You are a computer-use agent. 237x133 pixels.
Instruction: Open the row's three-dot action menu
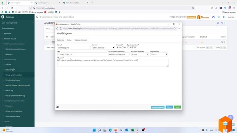coord(225,42)
